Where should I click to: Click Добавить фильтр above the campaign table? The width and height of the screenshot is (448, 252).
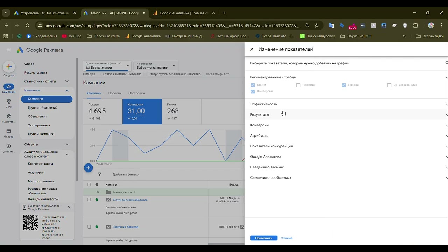pyautogui.click(x=125, y=174)
